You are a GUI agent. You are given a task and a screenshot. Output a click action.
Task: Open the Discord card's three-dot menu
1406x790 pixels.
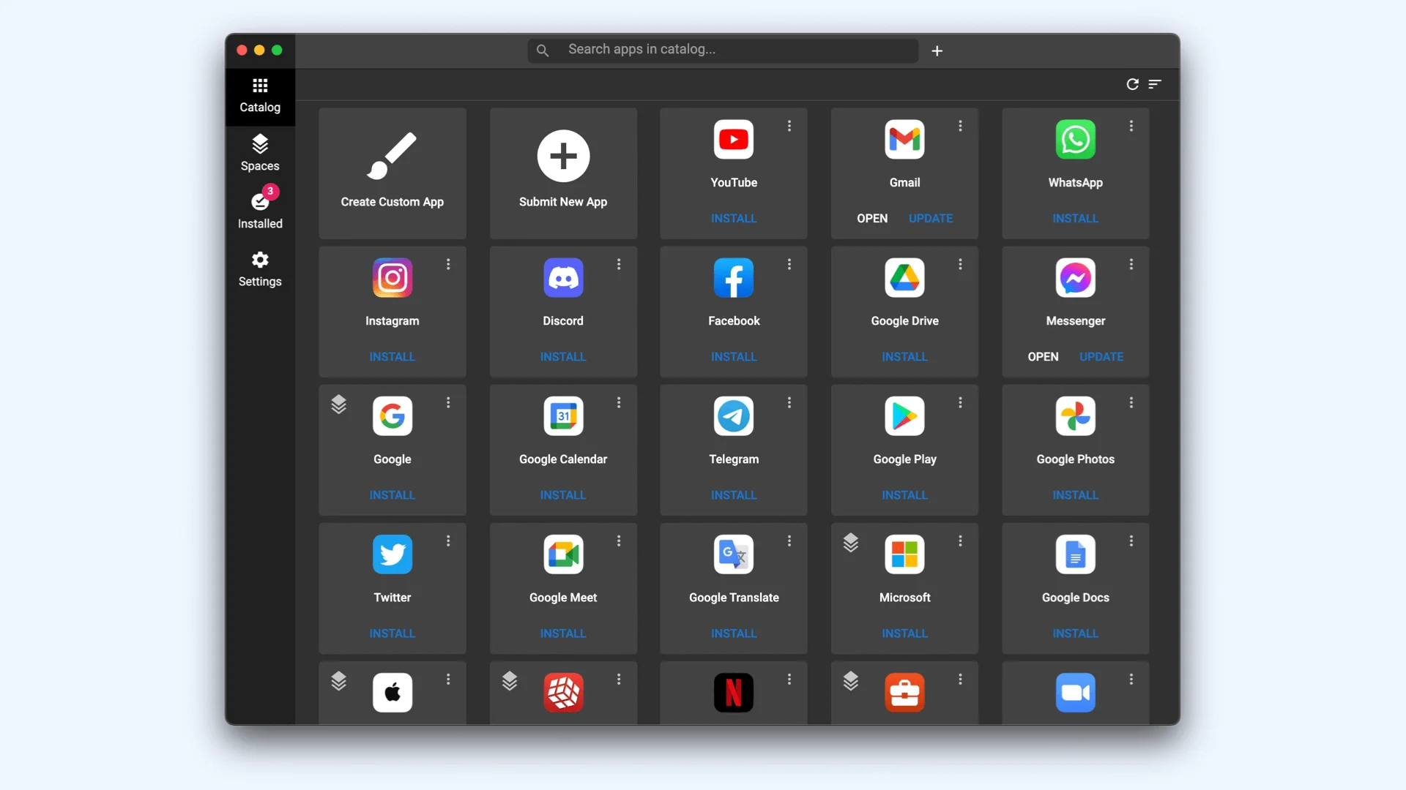click(619, 264)
